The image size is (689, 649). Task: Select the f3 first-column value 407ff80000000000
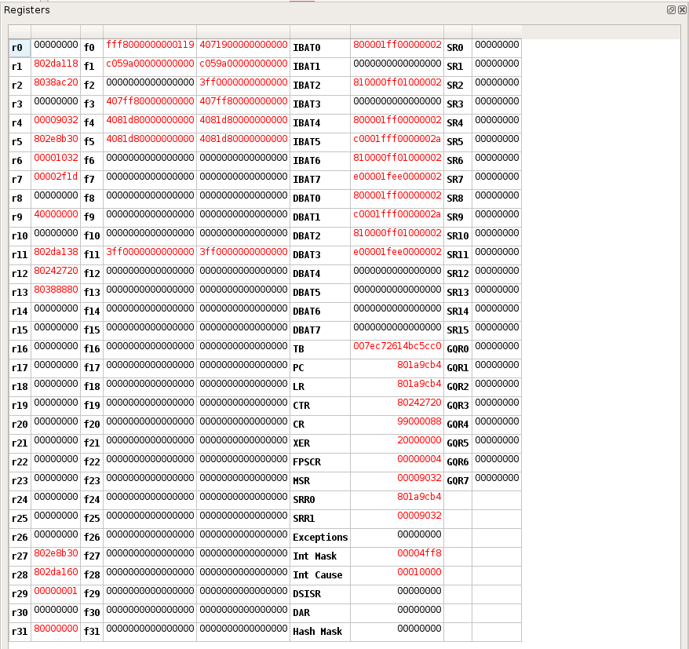pyautogui.click(x=150, y=101)
